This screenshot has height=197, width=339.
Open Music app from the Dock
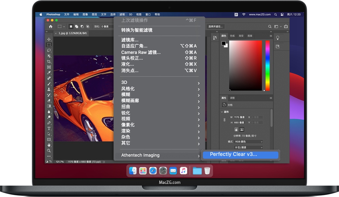click(183, 171)
